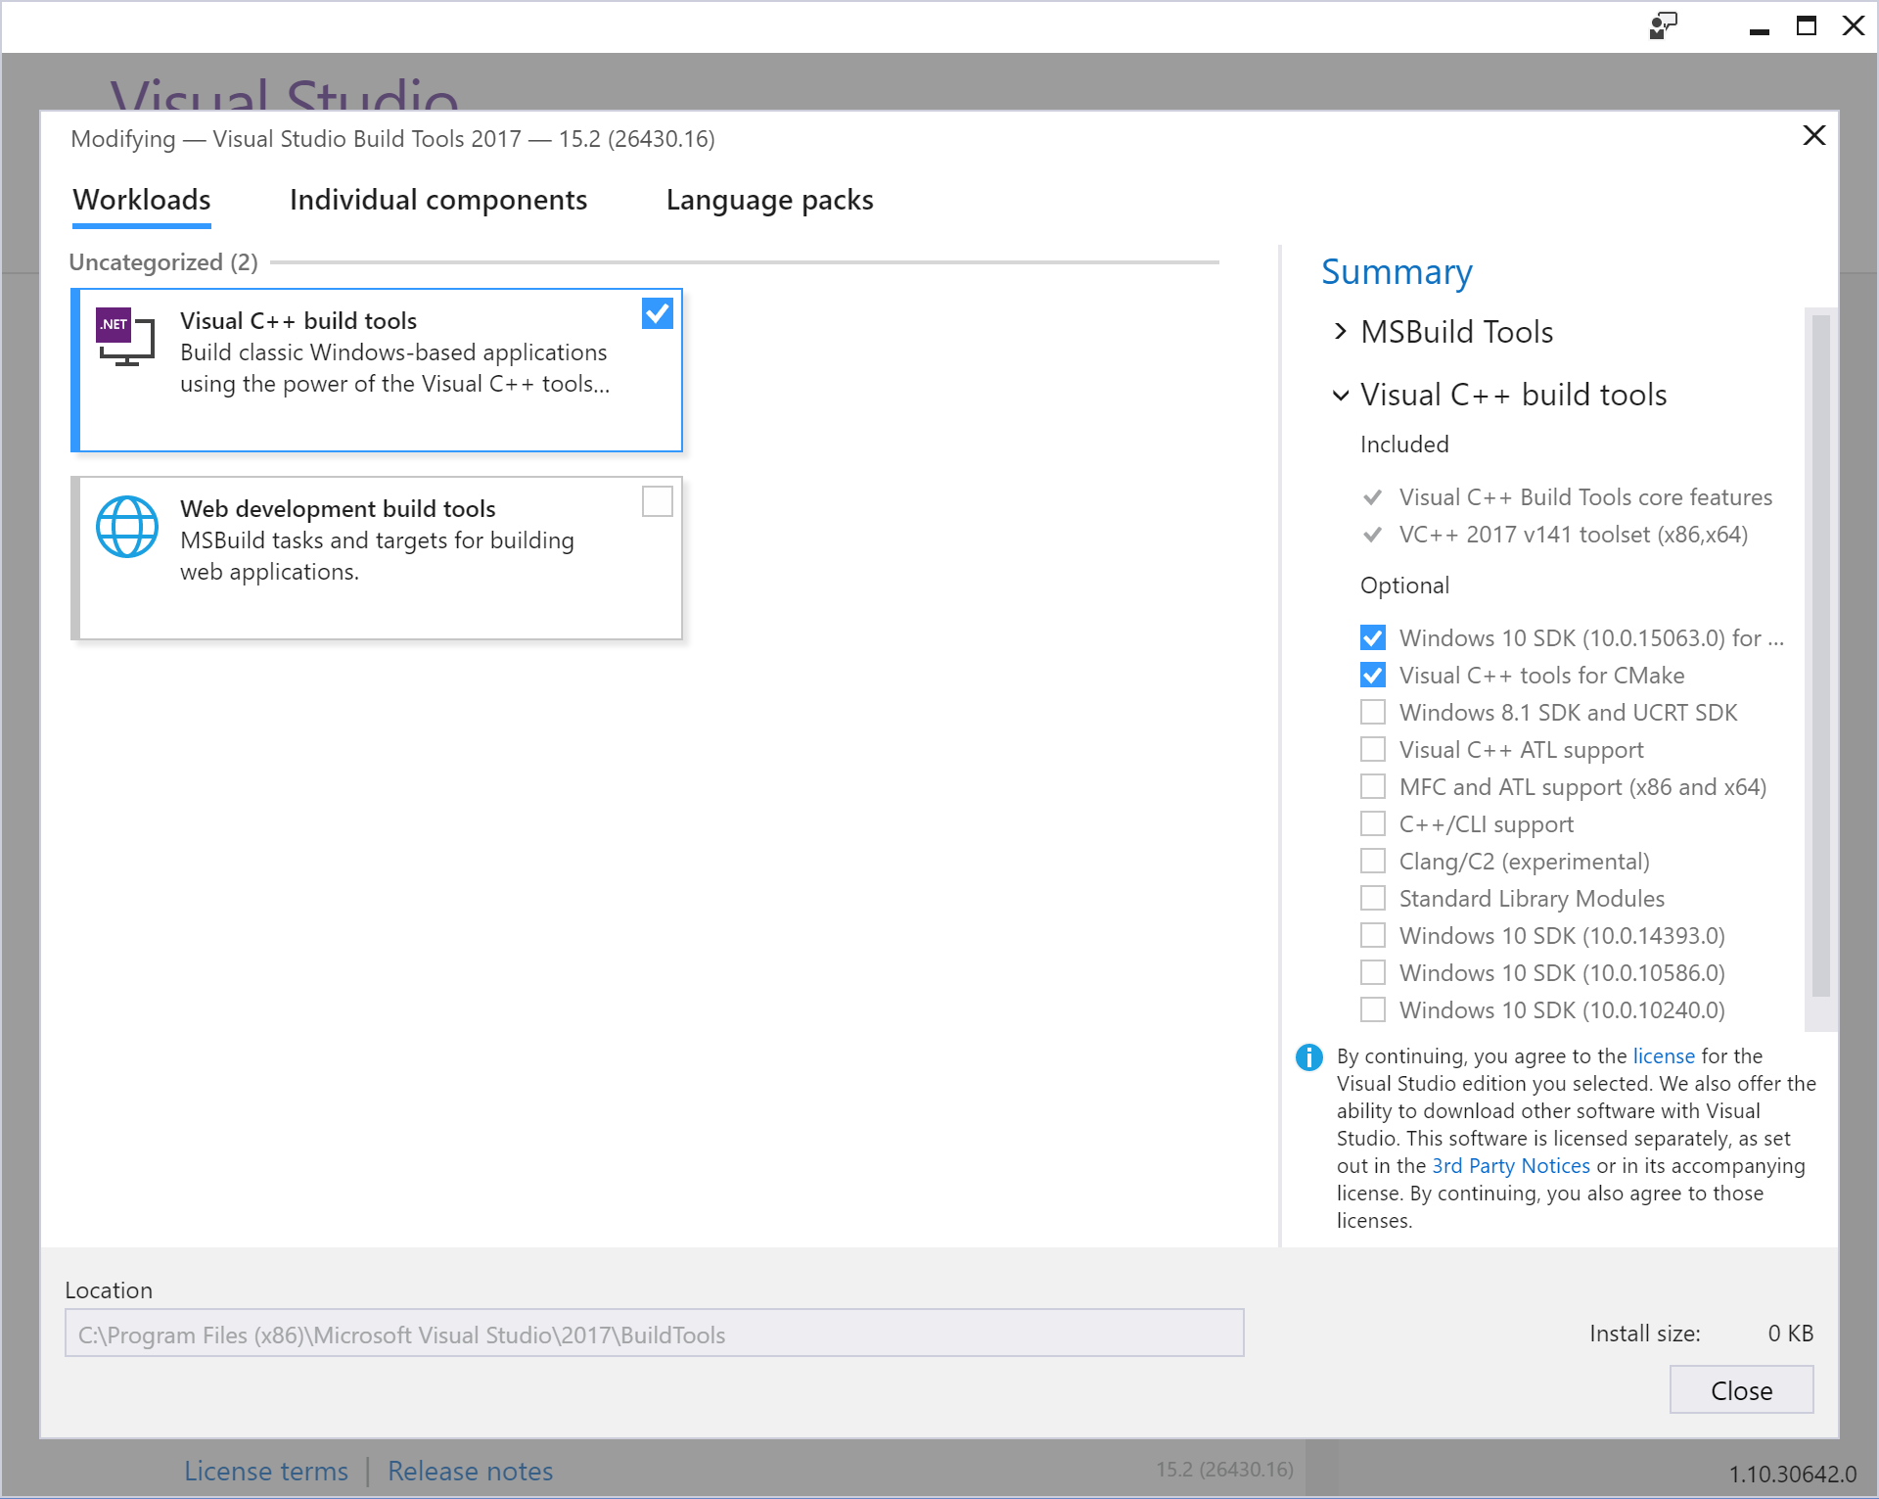This screenshot has height=1499, width=1879.
Task: Collapse Visual C++ build tools summary
Action: click(1340, 396)
